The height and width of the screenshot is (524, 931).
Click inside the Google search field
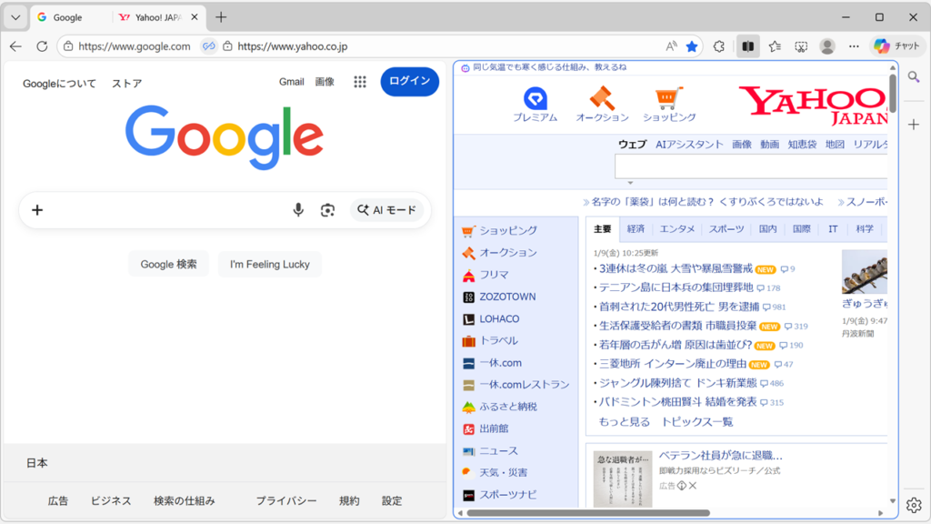(164, 209)
